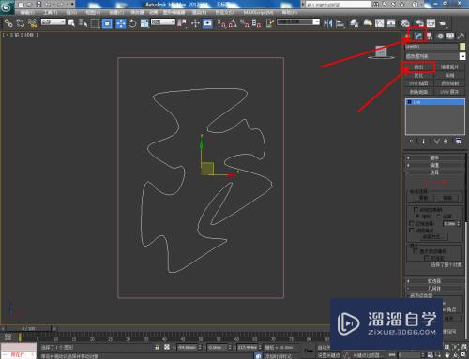Click the Select by Name icon
This screenshot has height=359, width=469.
pyautogui.click(x=83, y=23)
